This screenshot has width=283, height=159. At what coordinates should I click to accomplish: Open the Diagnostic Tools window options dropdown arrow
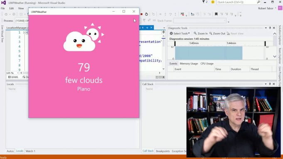coord(266,28)
